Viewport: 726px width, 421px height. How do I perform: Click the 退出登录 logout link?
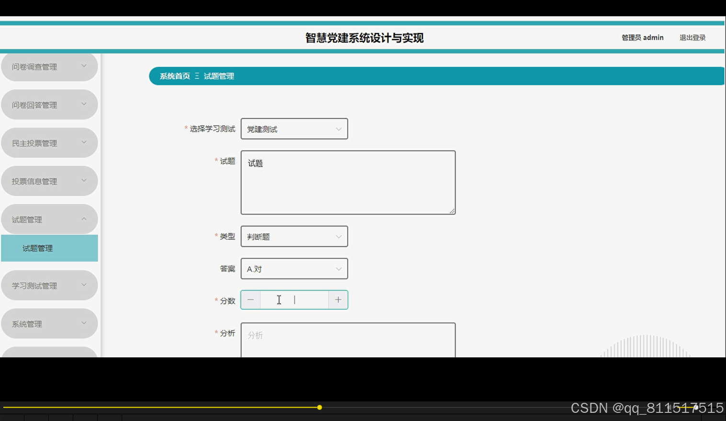[692, 37]
